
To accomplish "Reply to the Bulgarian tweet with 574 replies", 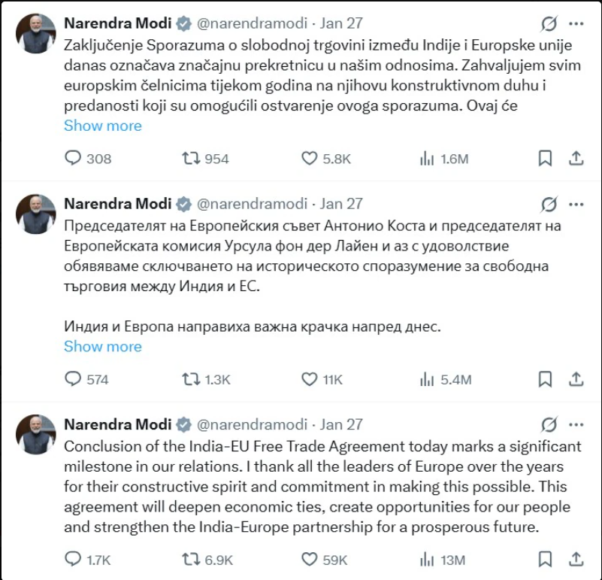I will pyautogui.click(x=73, y=379).
